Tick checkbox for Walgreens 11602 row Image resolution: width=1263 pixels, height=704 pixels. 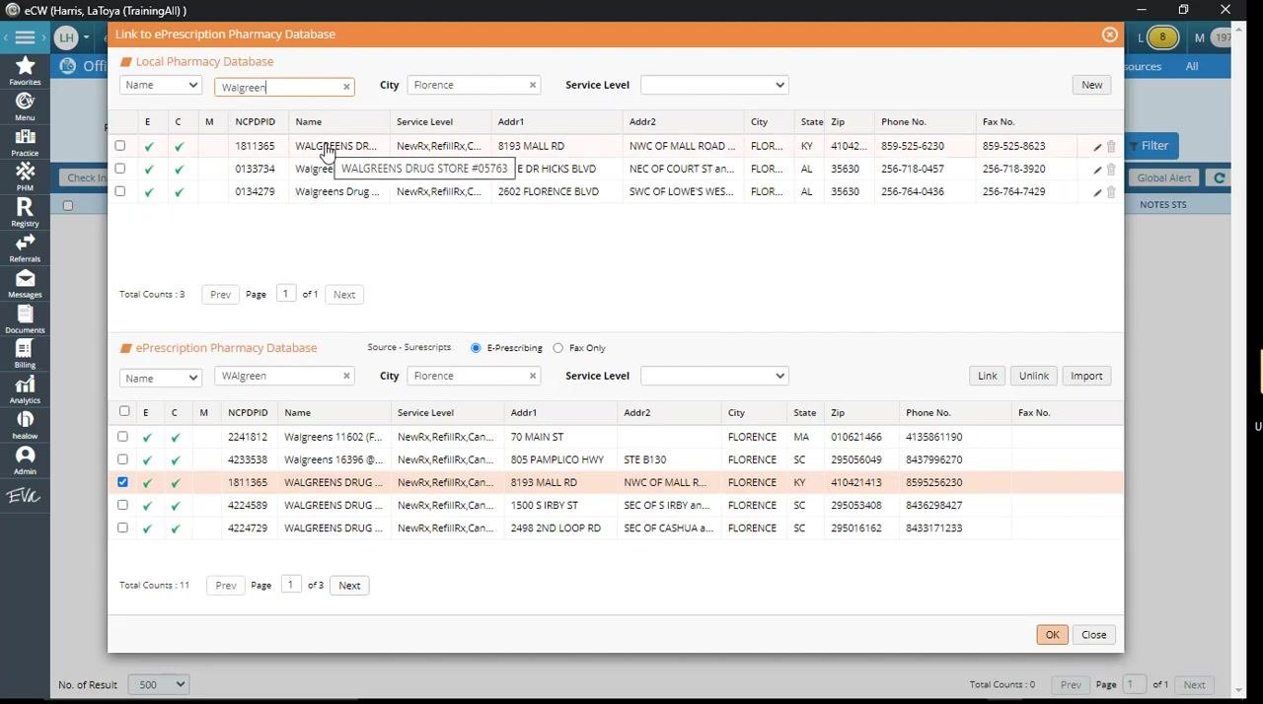coord(123,436)
